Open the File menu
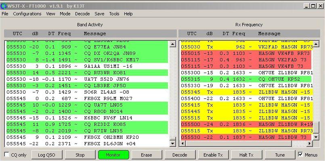Screen dimensions: 325x161 5,14
